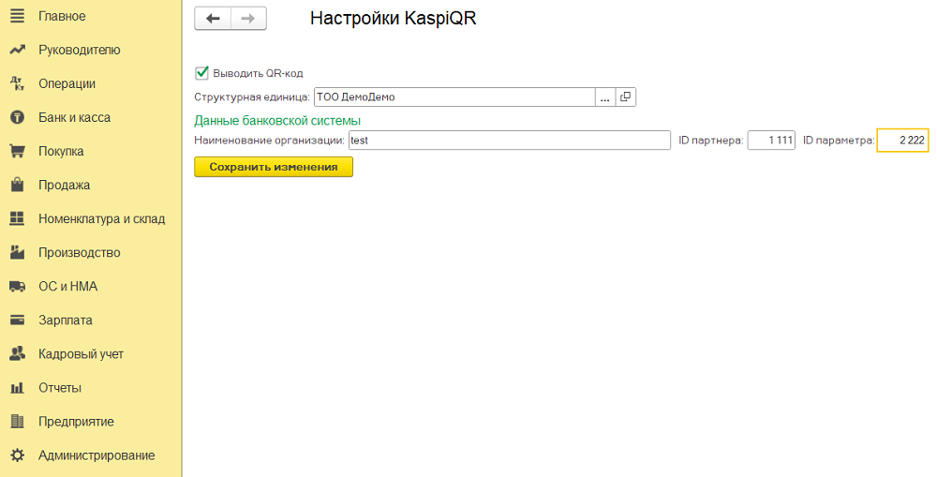Open the Операции section
The image size is (937, 477).
click(x=67, y=83)
